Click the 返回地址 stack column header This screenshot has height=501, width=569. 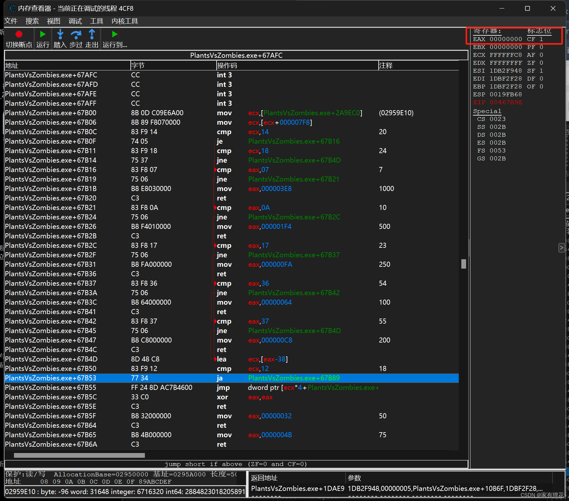(297, 478)
